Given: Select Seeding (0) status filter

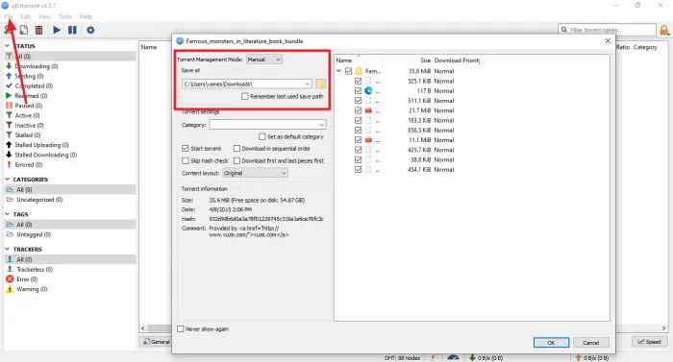Looking at the screenshot, I should (x=29, y=76).
